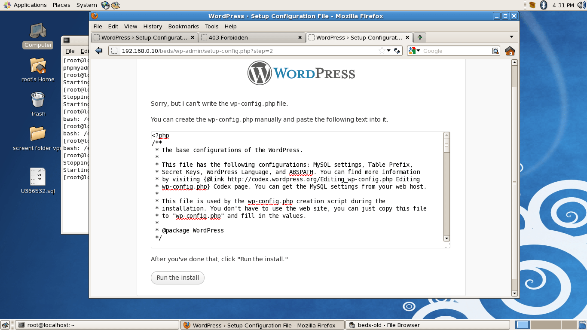Close the active WordPress Setup tab
The height and width of the screenshot is (330, 587).
click(x=407, y=37)
